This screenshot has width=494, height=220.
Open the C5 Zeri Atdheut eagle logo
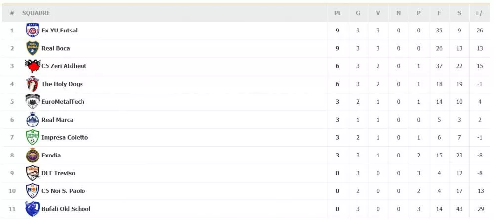tap(33, 66)
